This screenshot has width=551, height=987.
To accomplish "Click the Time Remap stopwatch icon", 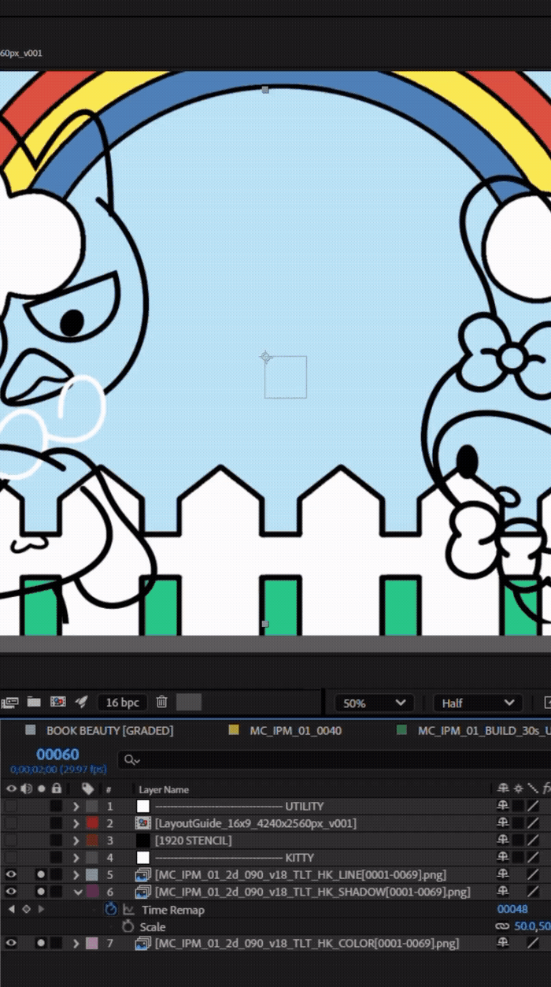I will [111, 909].
